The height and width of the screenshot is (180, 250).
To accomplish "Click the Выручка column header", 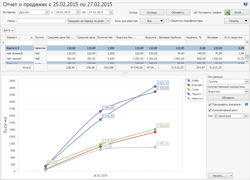I will (x=151, y=37).
